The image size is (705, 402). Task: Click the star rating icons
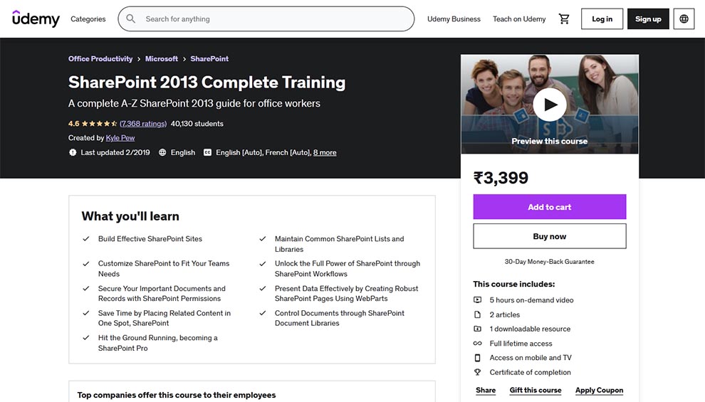point(100,124)
